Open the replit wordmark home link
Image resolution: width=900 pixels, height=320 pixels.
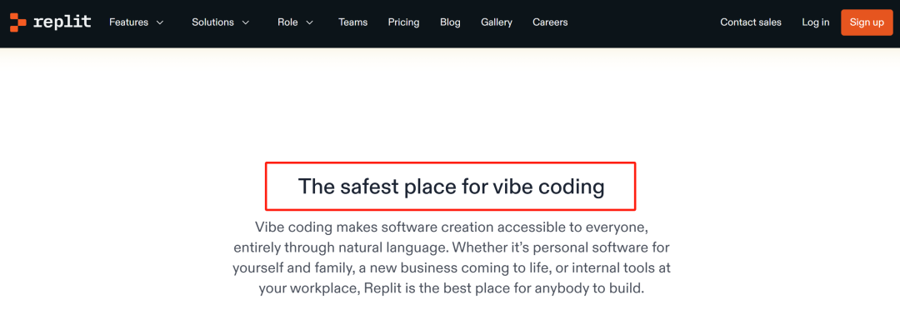(x=62, y=22)
